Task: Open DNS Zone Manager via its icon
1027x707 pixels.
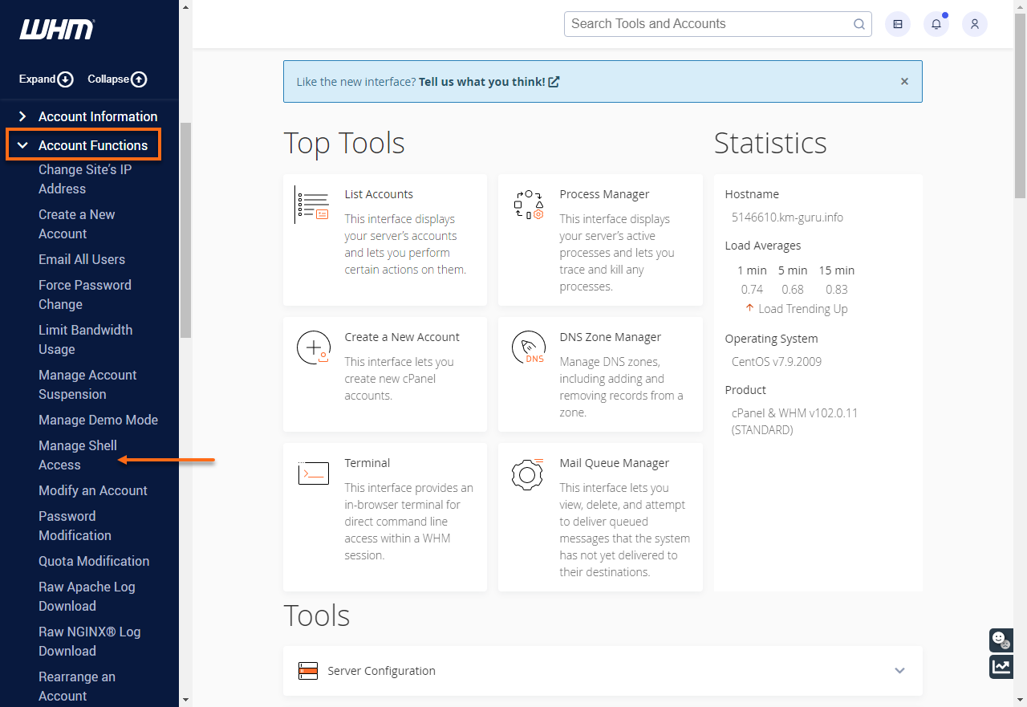Action: coord(528,347)
